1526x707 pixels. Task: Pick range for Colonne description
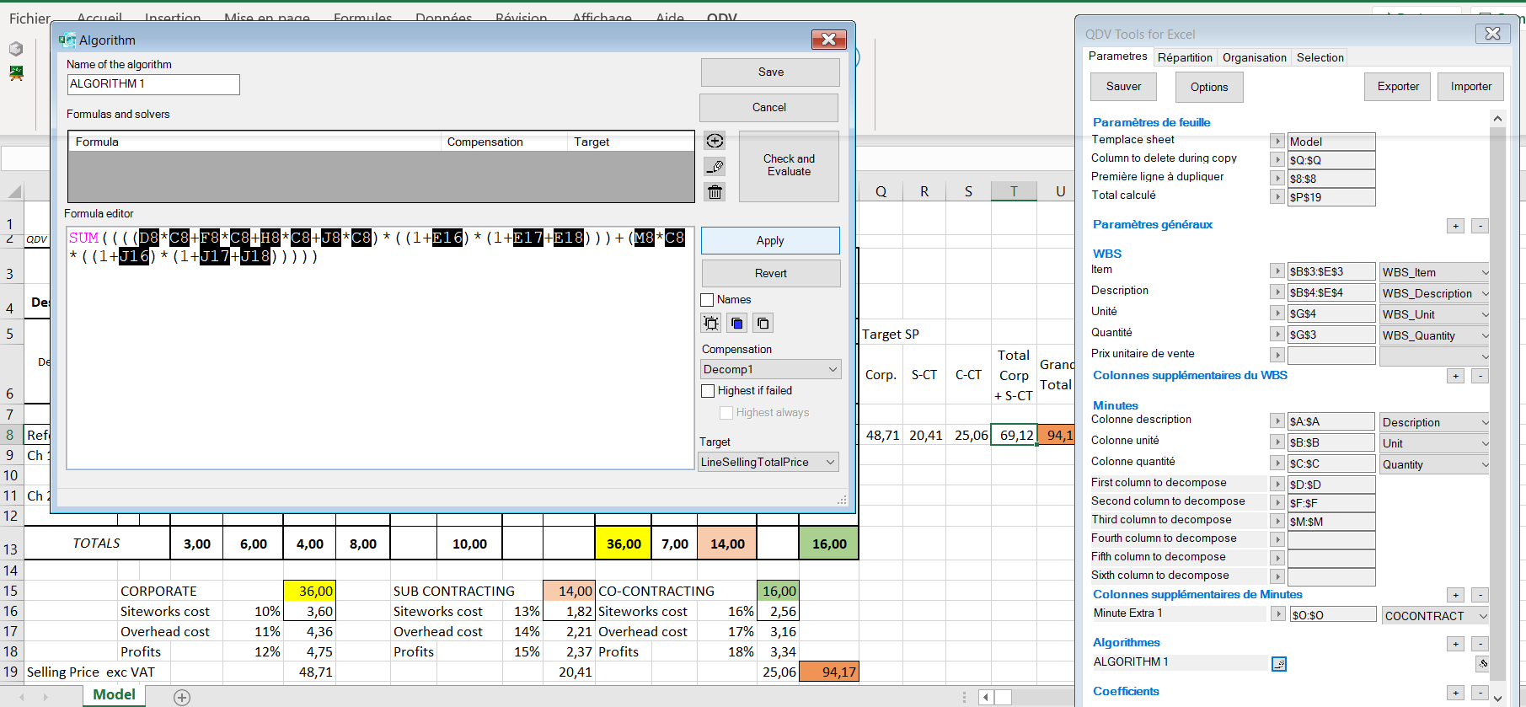point(1277,421)
